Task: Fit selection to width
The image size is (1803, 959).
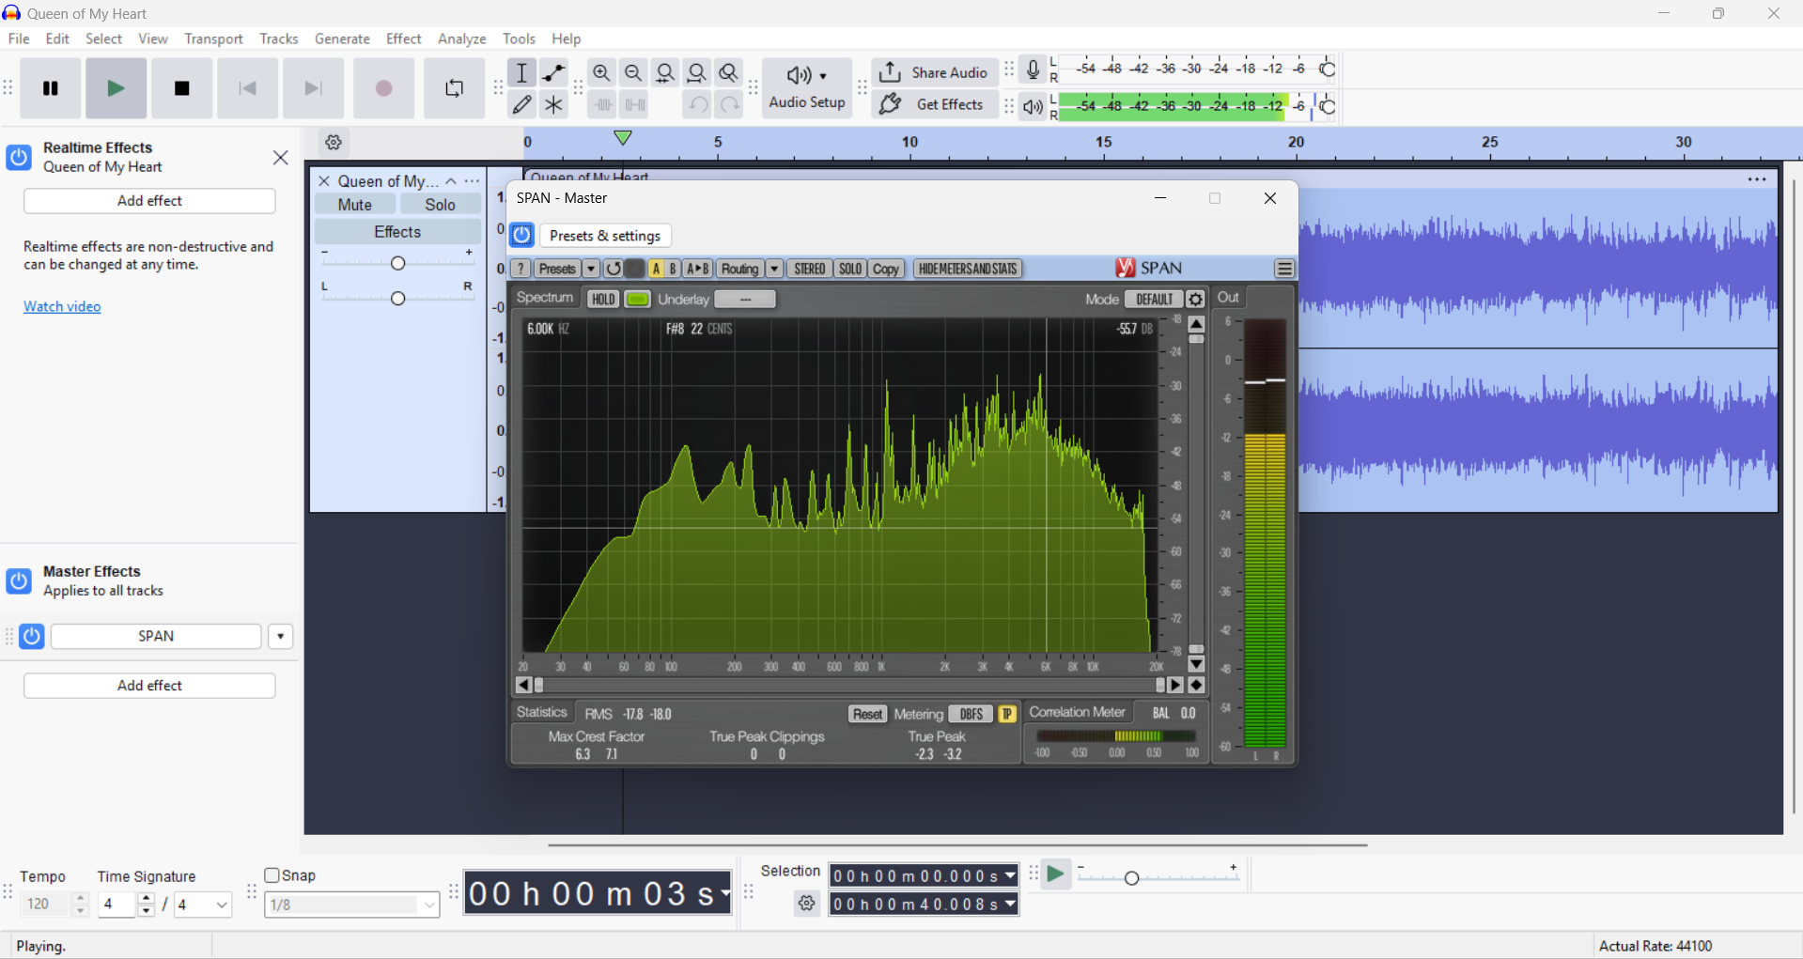Action: click(665, 72)
